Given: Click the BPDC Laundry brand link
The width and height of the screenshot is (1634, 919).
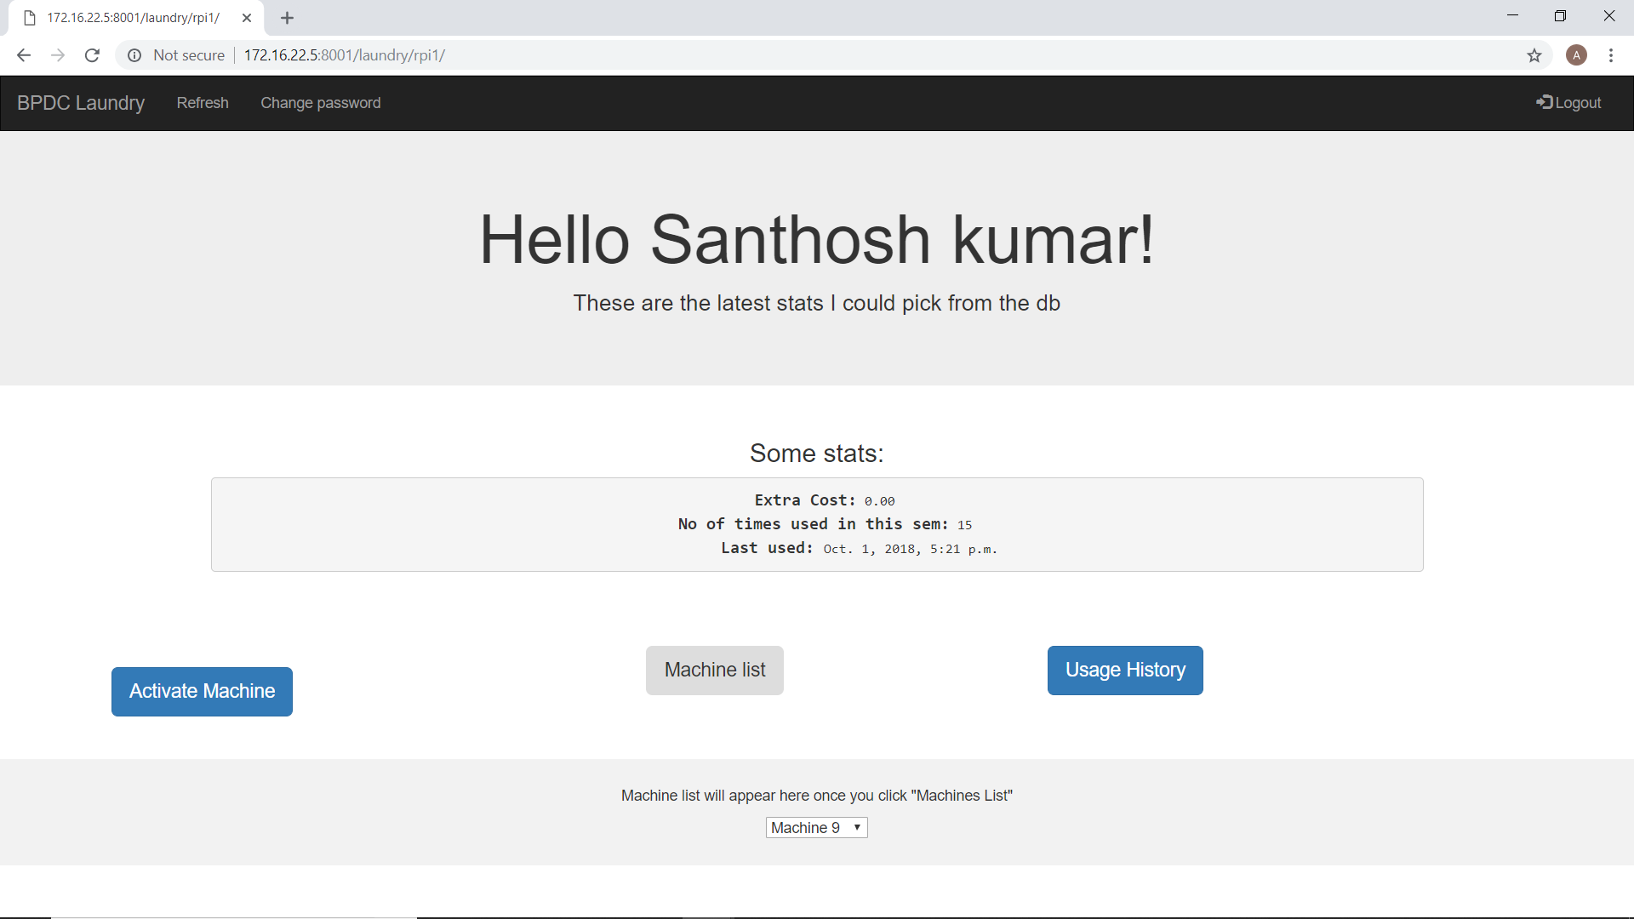Looking at the screenshot, I should 81,103.
